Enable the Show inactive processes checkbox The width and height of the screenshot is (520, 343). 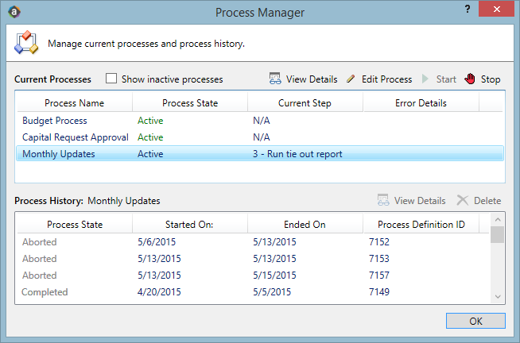pos(111,79)
